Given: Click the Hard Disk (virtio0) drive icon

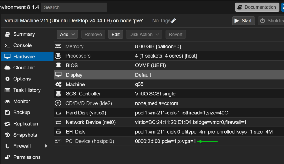Looking at the screenshot, I should (58, 113).
